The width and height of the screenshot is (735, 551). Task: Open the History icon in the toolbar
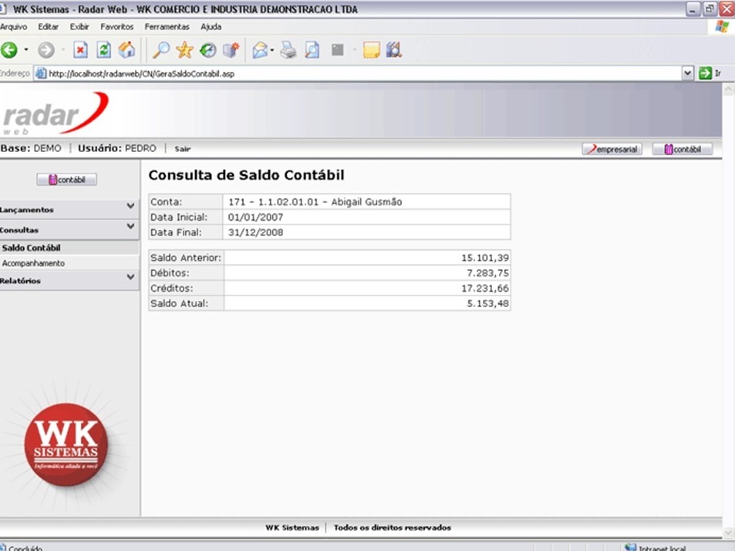tap(207, 51)
